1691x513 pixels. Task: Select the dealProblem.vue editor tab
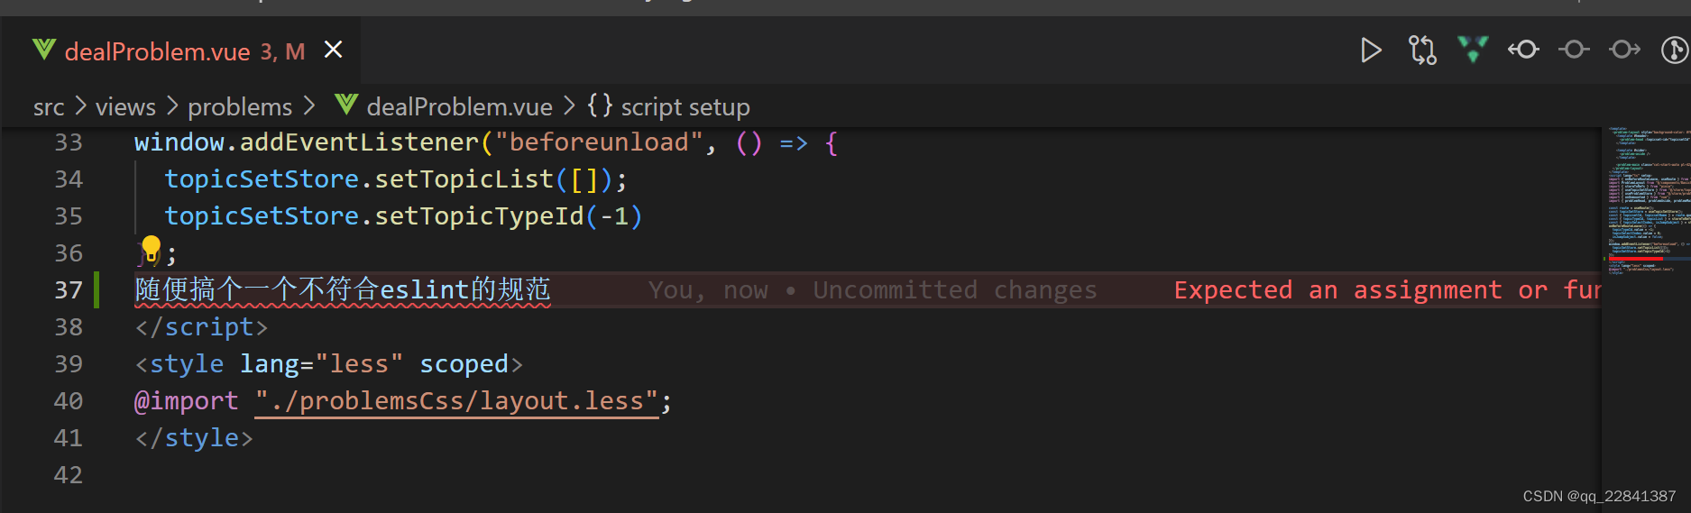(158, 51)
